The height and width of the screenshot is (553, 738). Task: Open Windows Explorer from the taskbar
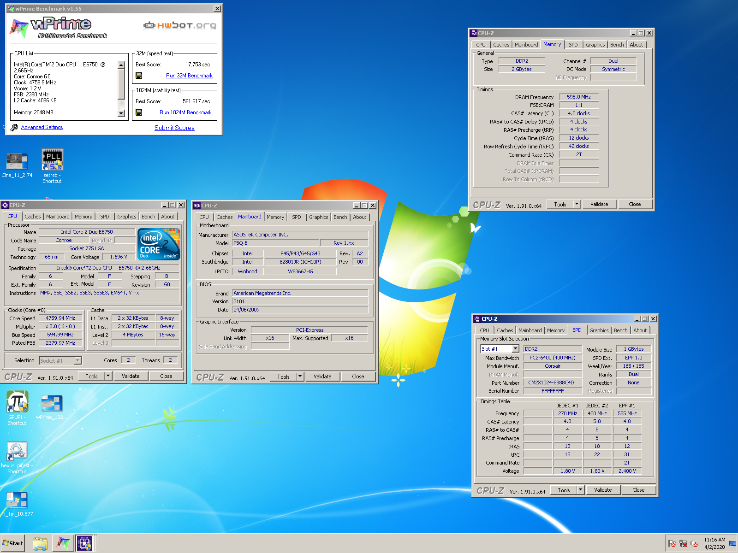[x=40, y=543]
